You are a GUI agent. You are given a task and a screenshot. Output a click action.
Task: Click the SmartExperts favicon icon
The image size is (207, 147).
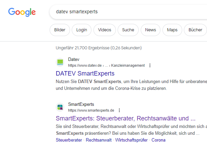(x=60, y=107)
